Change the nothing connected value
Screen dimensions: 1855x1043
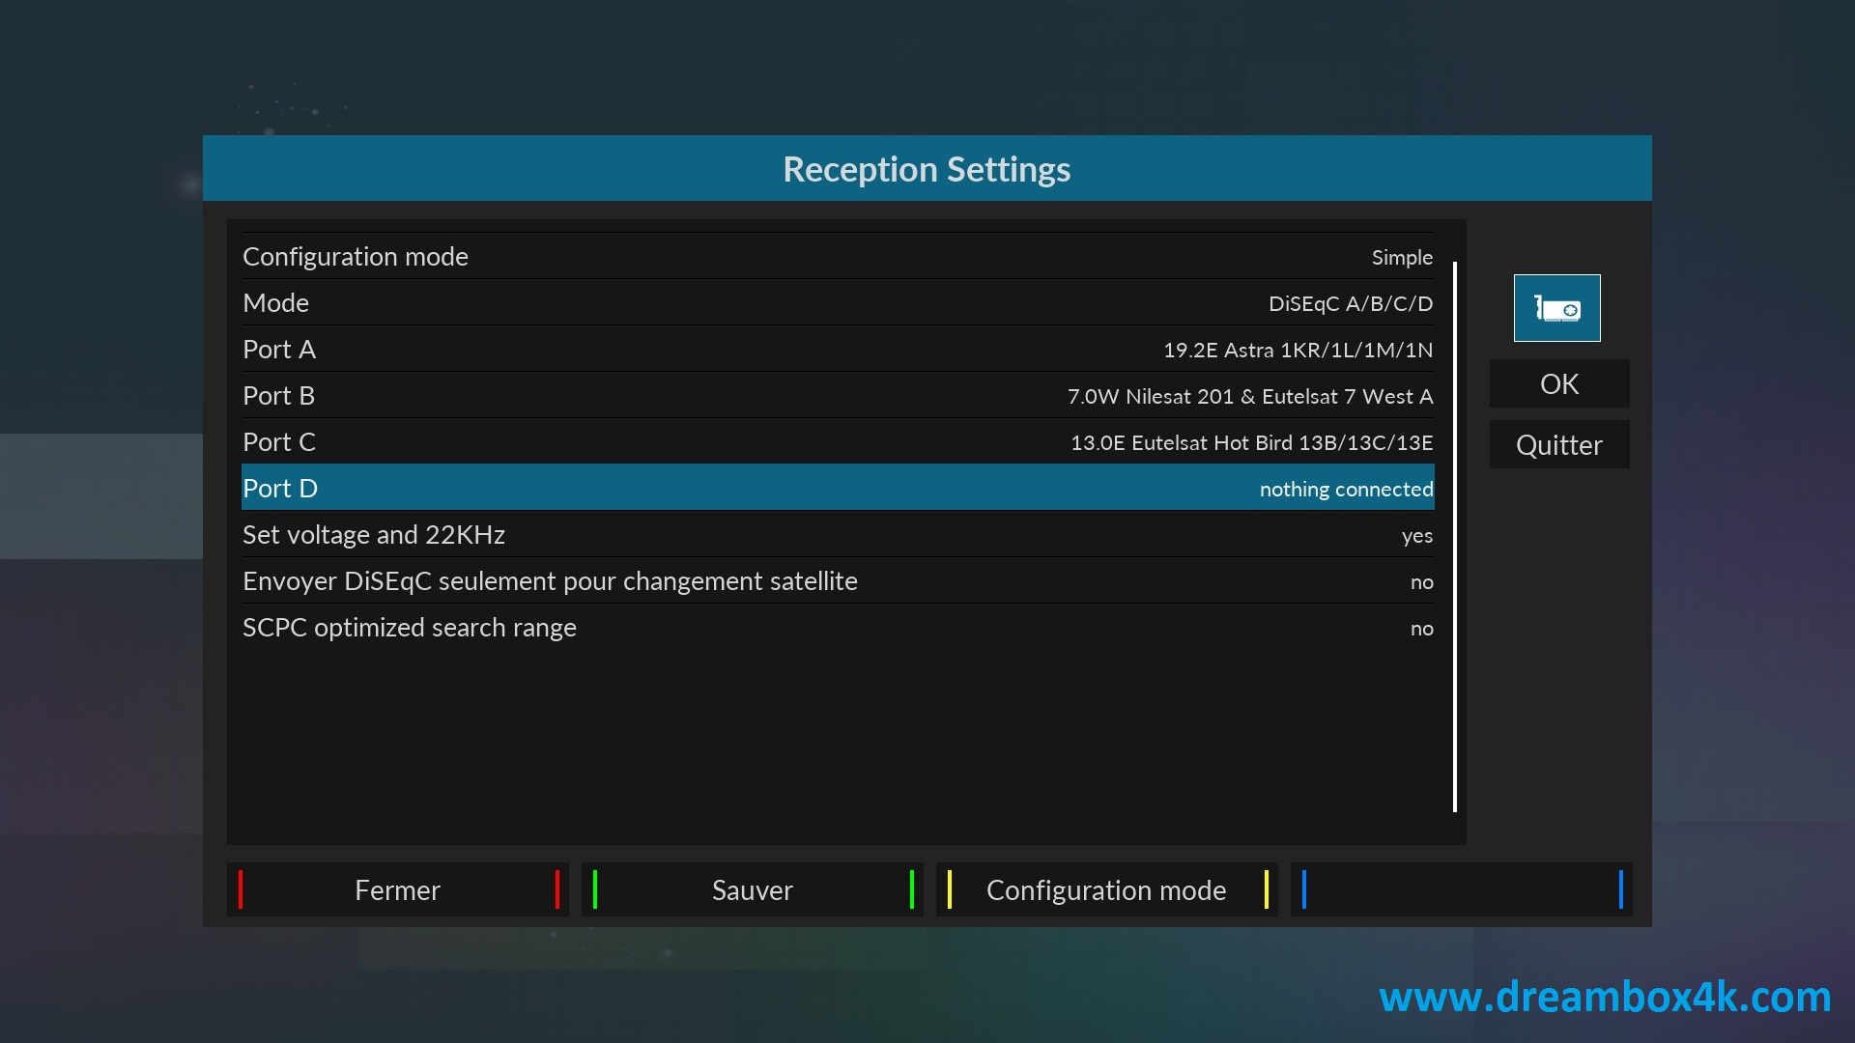pyautogui.click(x=1346, y=489)
